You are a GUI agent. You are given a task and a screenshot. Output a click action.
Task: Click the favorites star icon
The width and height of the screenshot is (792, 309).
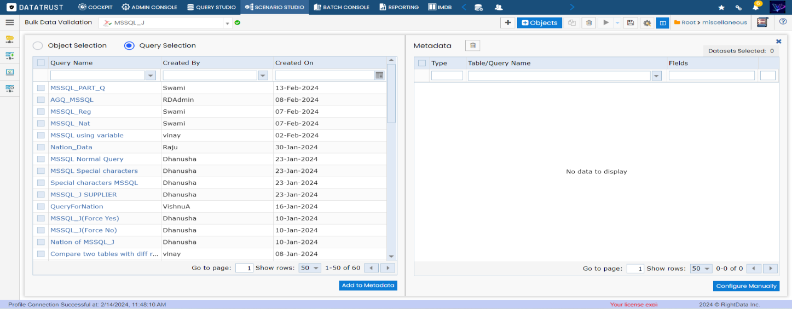tap(721, 8)
